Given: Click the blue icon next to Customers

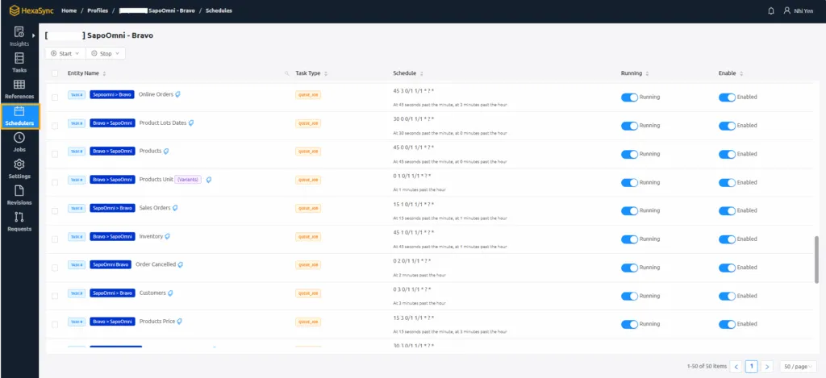Looking at the screenshot, I should pos(170,293).
